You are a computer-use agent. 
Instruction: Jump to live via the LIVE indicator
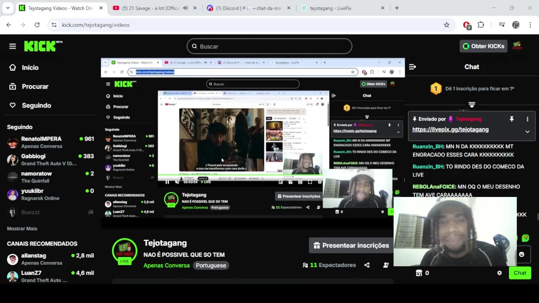point(206,182)
